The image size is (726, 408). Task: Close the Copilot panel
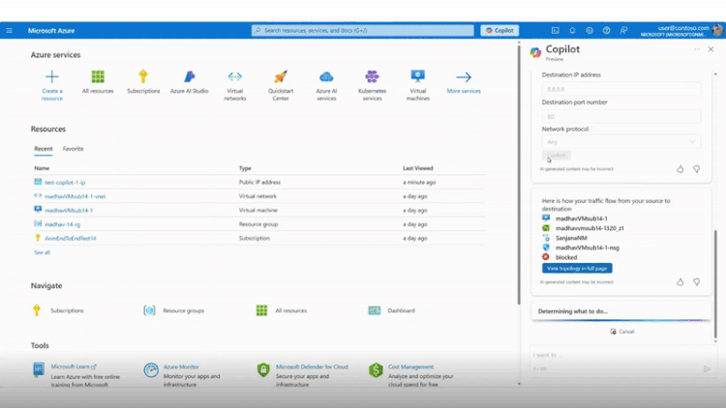click(711, 49)
